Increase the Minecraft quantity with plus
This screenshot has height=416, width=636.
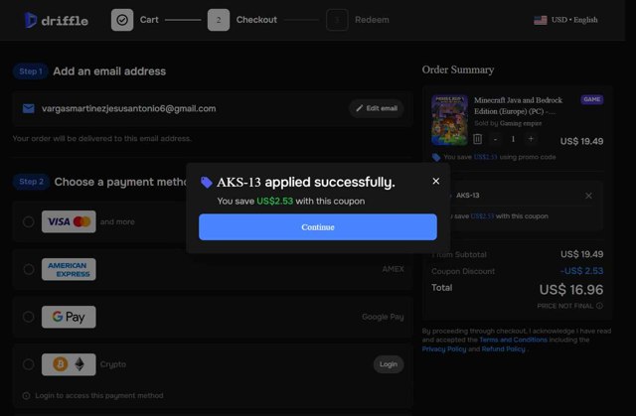(x=531, y=139)
